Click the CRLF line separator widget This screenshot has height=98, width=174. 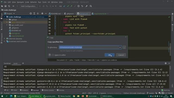(x=89, y=93)
